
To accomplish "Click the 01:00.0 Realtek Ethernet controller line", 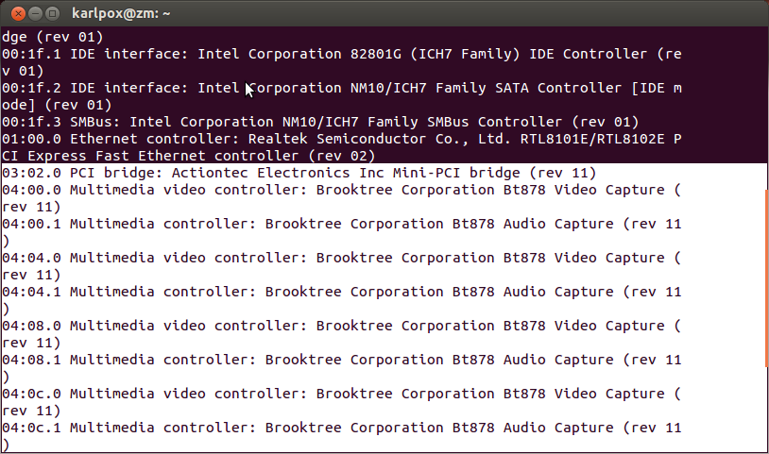I will point(340,140).
